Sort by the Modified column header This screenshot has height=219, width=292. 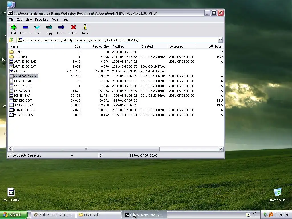pyautogui.click(x=124, y=46)
